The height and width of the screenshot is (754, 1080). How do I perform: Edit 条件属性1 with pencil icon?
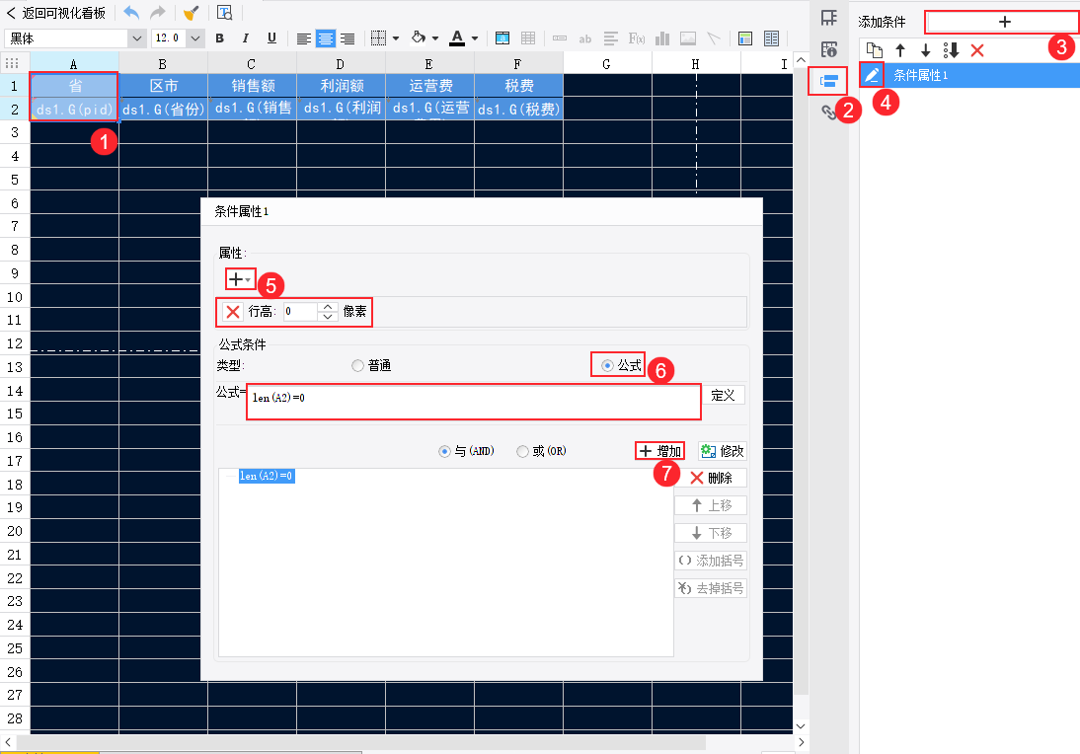click(872, 75)
